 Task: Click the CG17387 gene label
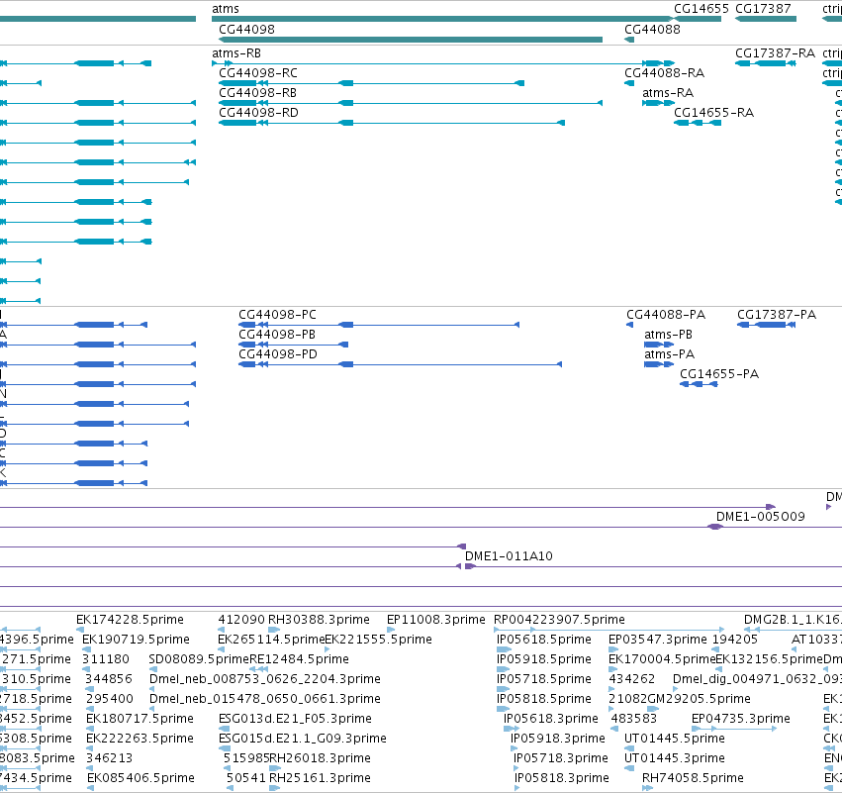(763, 9)
